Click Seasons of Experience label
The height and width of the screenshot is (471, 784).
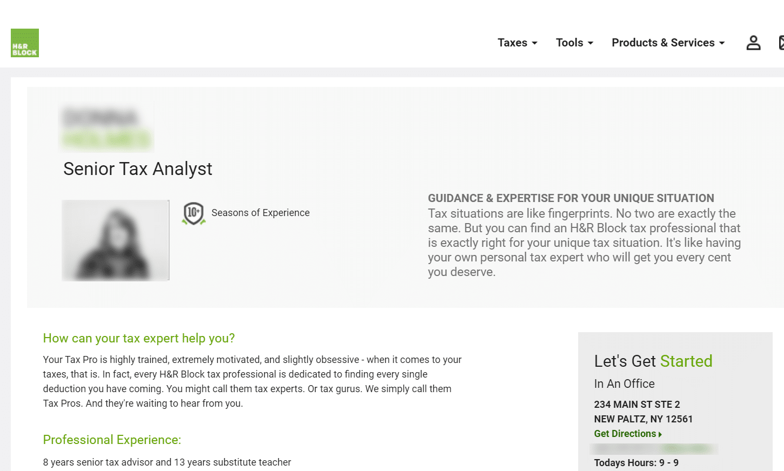(260, 213)
